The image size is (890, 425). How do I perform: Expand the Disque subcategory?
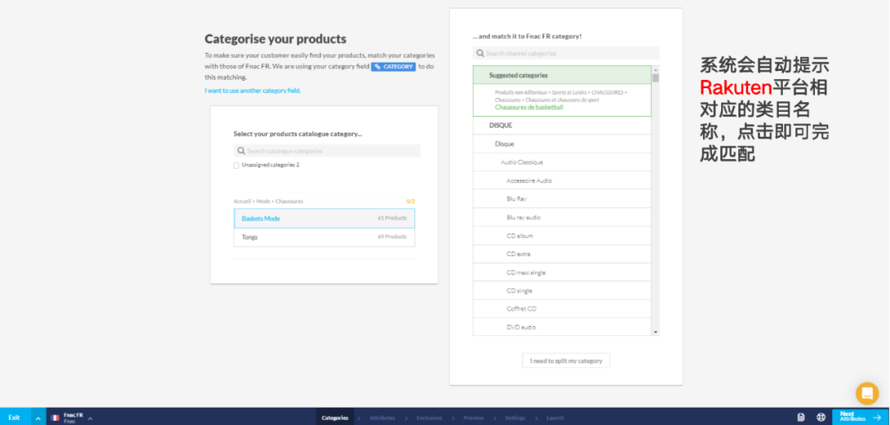(x=562, y=144)
